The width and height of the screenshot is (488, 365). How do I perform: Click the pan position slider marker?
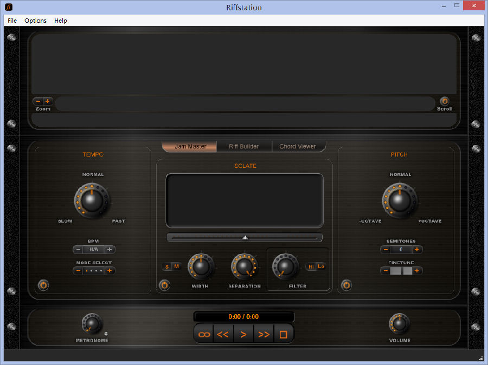point(245,238)
